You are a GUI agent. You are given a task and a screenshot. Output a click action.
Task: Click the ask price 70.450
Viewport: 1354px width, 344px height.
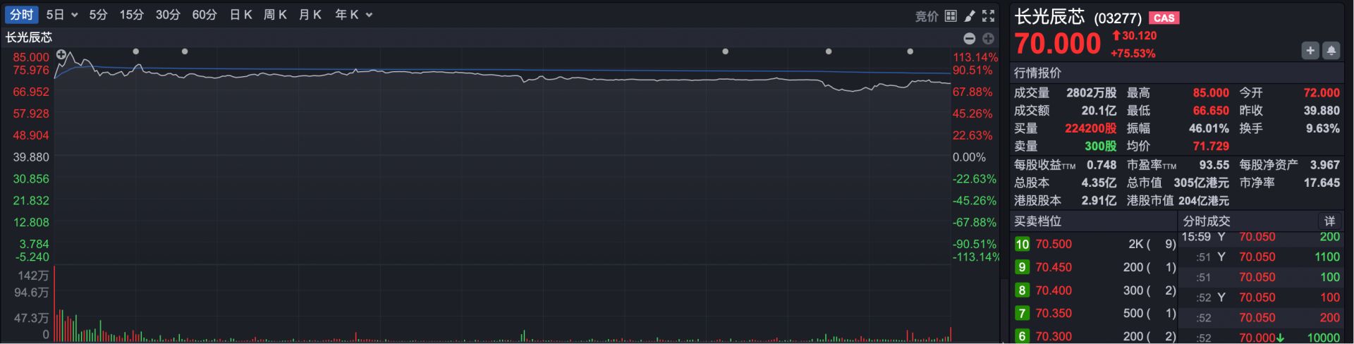coord(1054,268)
